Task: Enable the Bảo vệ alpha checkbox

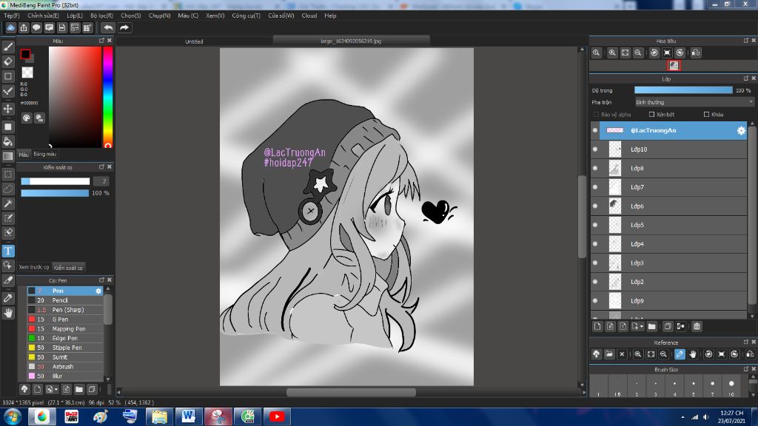Action: [x=596, y=115]
